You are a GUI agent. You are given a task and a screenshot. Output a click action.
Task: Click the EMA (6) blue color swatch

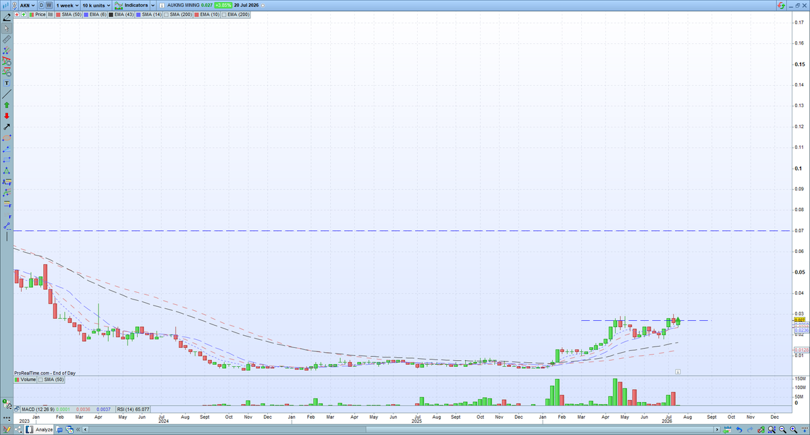(x=86, y=14)
